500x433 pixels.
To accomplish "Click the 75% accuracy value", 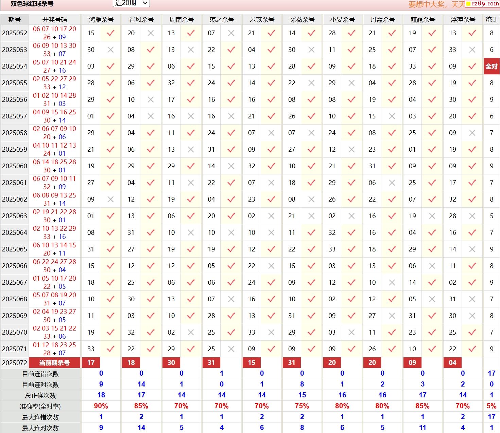I will (x=302, y=406).
